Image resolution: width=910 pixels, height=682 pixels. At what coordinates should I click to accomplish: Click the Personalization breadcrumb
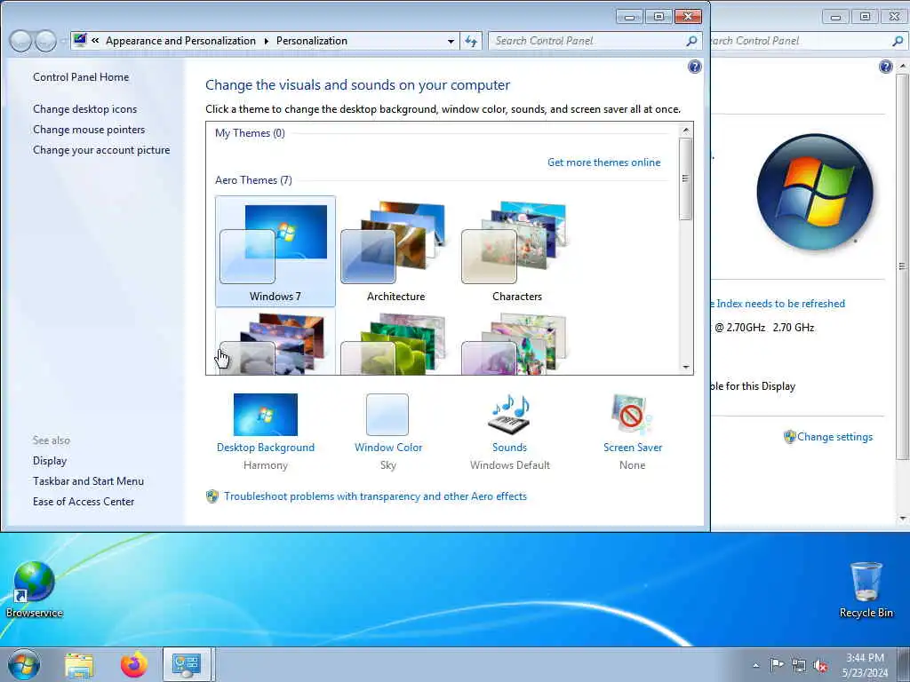pos(312,41)
